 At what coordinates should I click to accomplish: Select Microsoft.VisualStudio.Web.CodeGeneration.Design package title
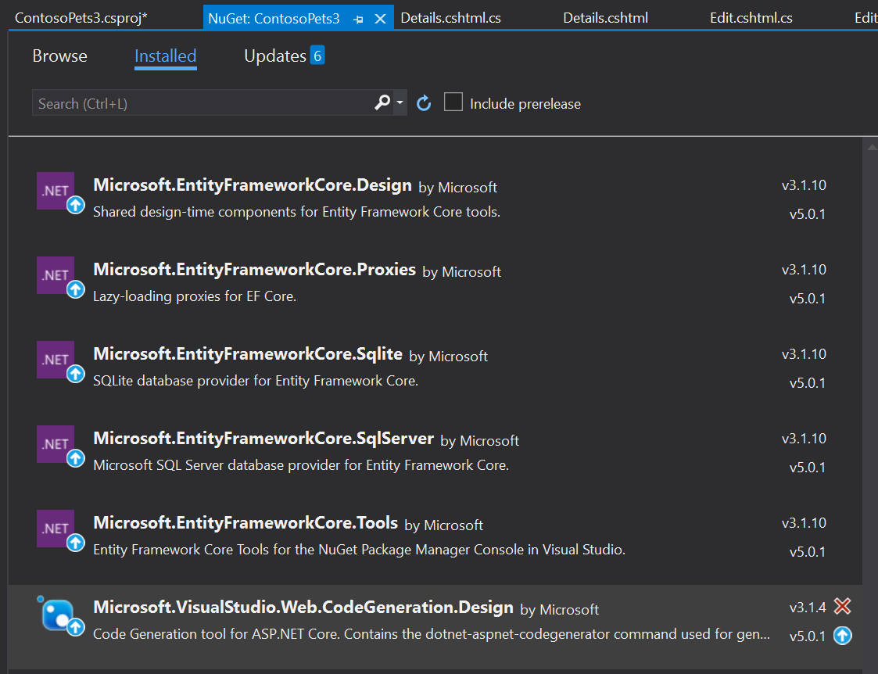pyautogui.click(x=303, y=608)
